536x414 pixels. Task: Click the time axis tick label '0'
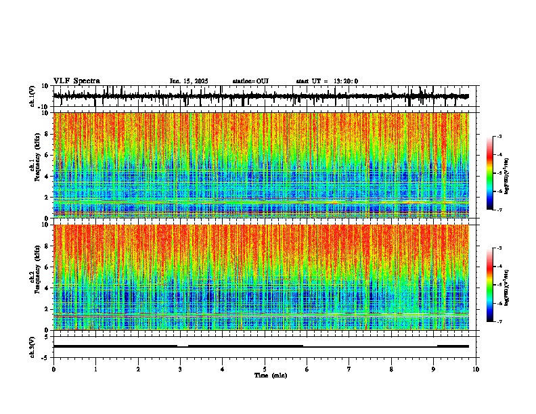53,369
